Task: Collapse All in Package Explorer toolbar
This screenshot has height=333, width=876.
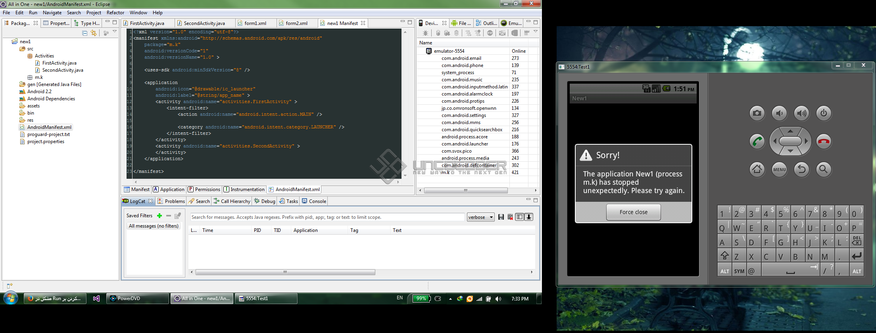Action: 85,33
